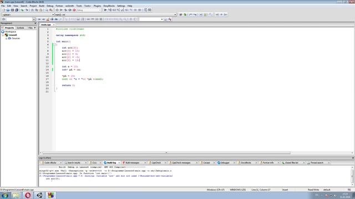Debug Next line icon
The width and height of the screenshot is (355, 199).
click(114, 10)
